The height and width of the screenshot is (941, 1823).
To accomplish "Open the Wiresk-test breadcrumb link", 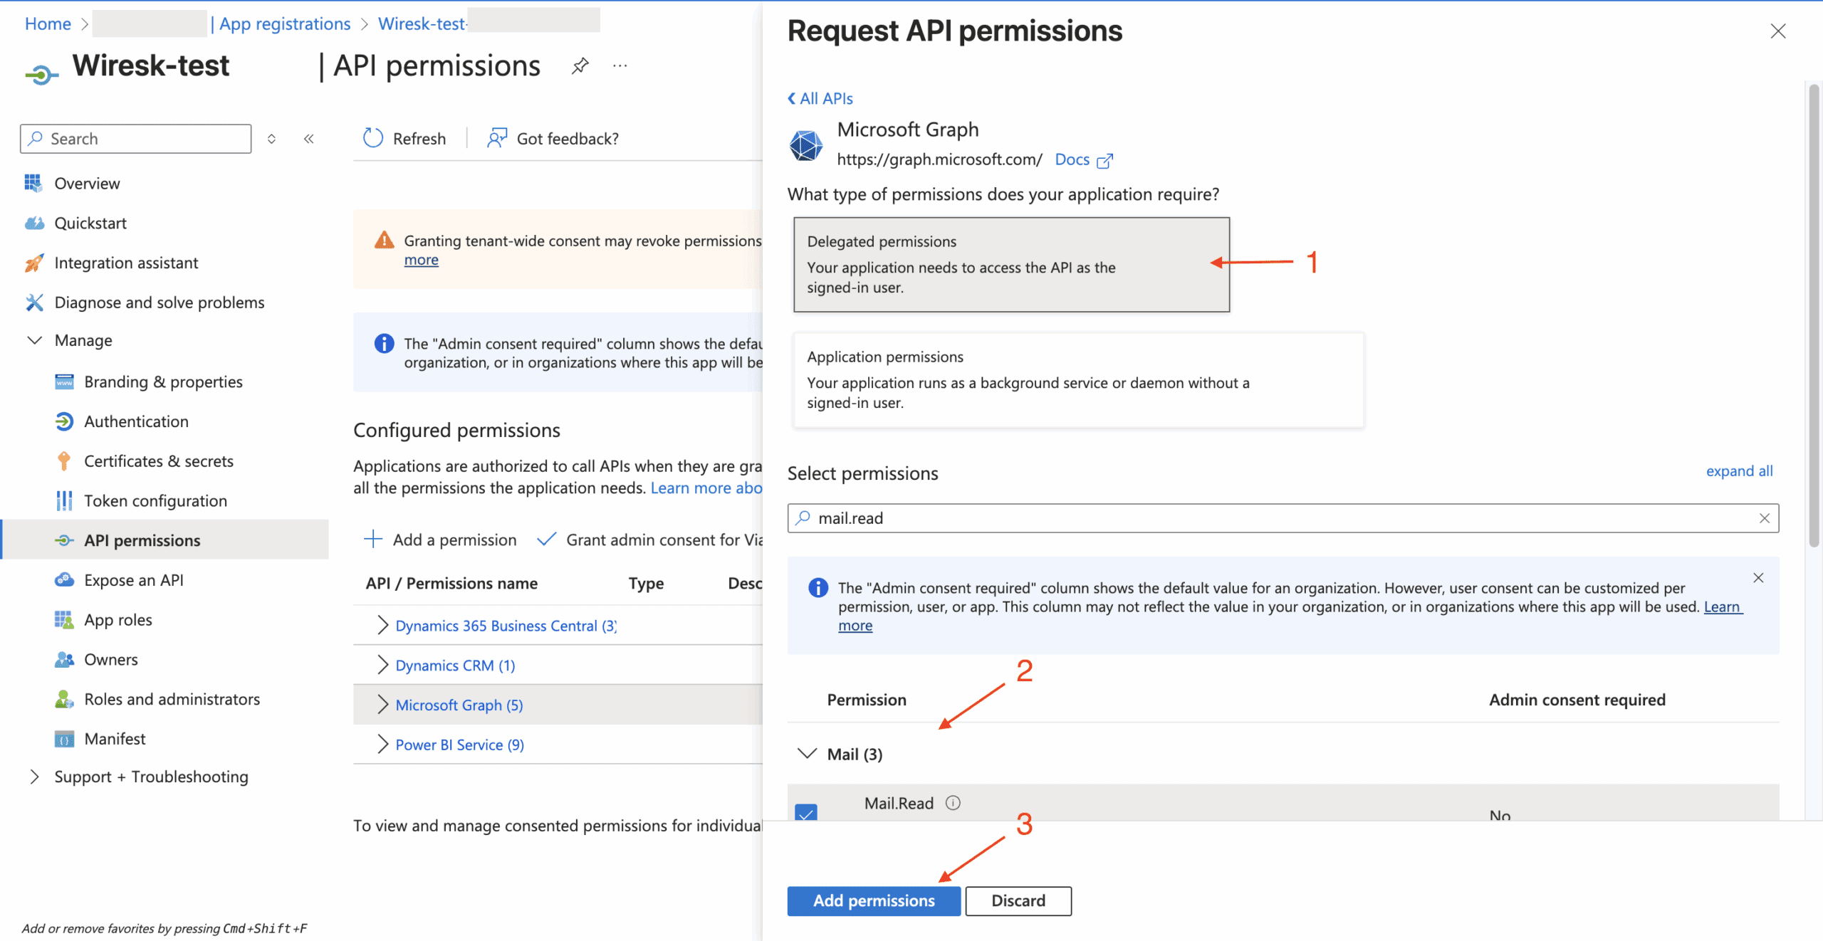I will tap(422, 23).
